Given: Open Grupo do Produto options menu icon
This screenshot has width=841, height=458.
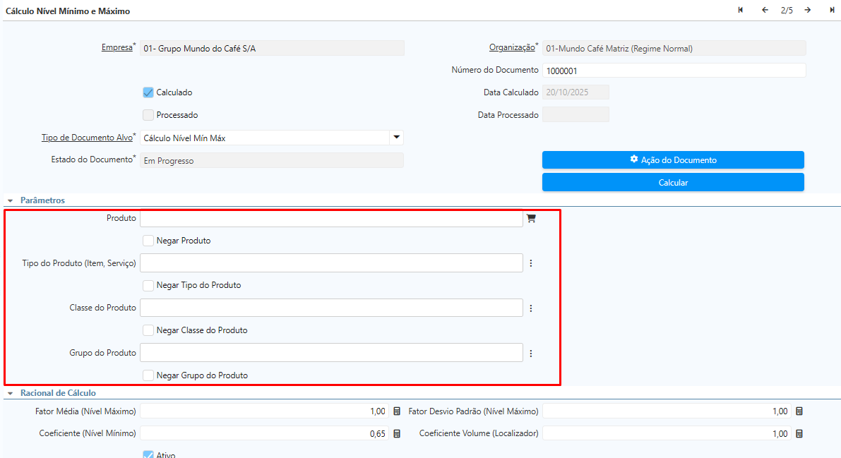Looking at the screenshot, I should [x=531, y=354].
